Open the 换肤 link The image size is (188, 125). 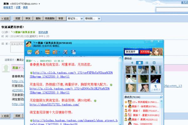coord(25,7)
